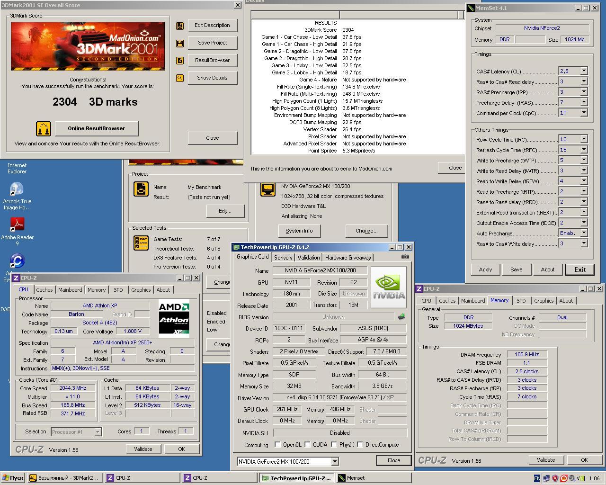
Task: Open the Internet Explorer desktop icon
Action: coord(17,168)
